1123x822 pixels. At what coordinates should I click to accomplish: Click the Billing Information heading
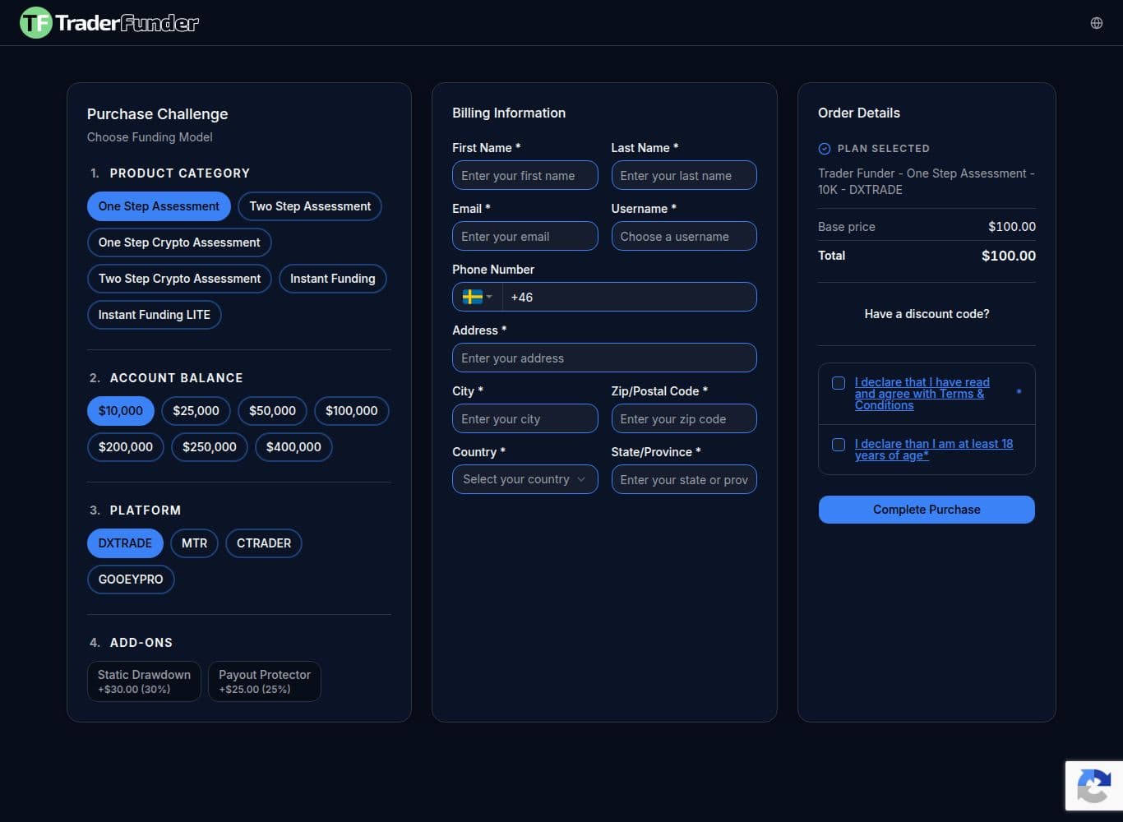pyautogui.click(x=509, y=113)
